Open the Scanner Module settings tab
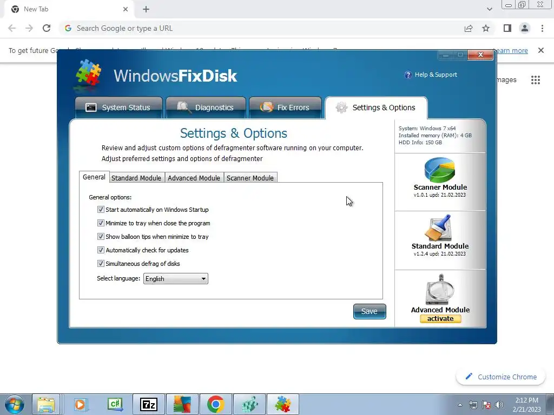The width and height of the screenshot is (554, 415). (250, 178)
